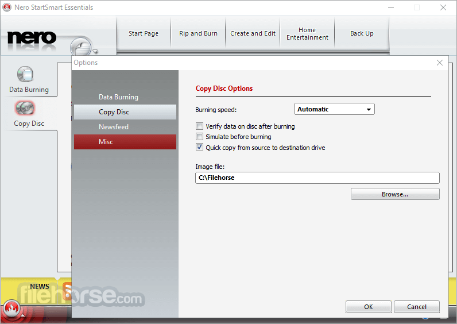Expand the arrow beside the flame button
The width and height of the screenshot is (457, 324).
coord(23,315)
